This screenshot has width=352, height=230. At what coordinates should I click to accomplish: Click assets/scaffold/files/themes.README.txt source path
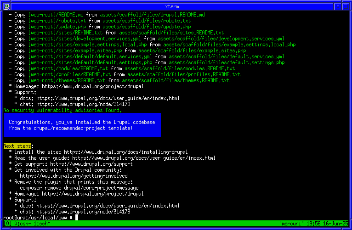click(x=176, y=80)
